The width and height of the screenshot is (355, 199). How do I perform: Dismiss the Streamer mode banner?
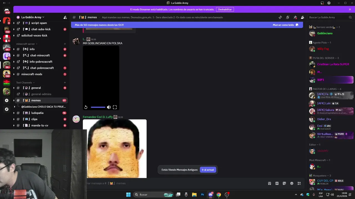tap(350, 9)
